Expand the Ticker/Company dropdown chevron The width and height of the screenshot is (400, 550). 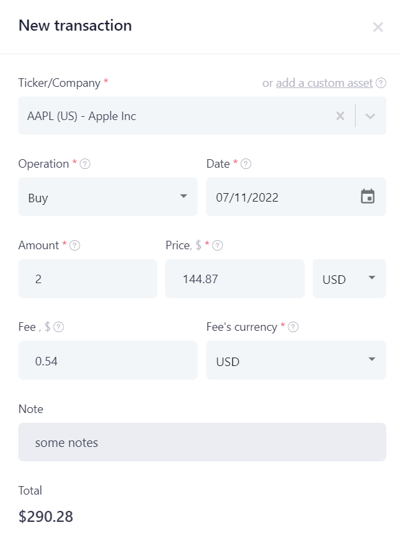coord(370,115)
